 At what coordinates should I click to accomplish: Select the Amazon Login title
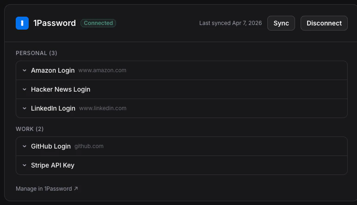click(x=53, y=71)
